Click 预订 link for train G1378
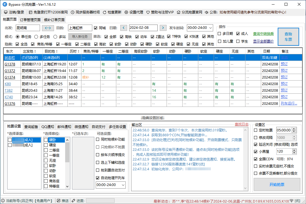306x204 pixels. click(x=284, y=64)
